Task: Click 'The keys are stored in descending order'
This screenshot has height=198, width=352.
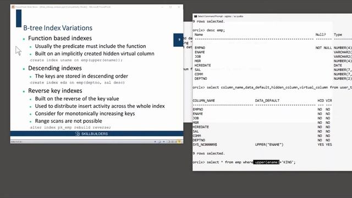Action: click(x=81, y=76)
